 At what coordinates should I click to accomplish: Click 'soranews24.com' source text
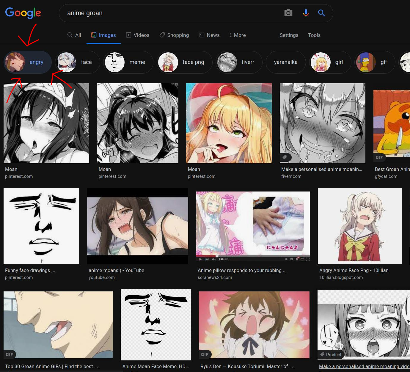click(215, 277)
